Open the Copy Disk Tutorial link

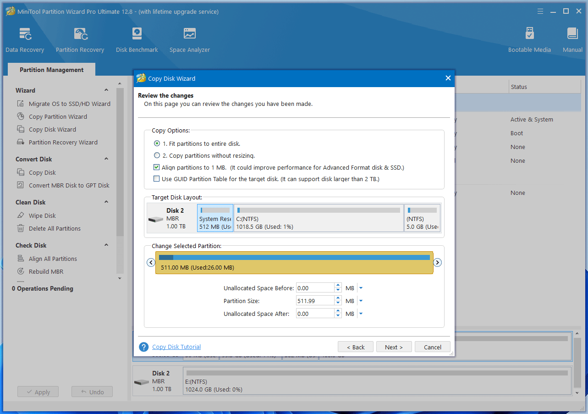[176, 347]
